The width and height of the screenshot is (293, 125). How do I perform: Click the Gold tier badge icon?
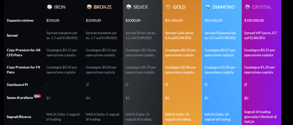(x=168, y=7)
